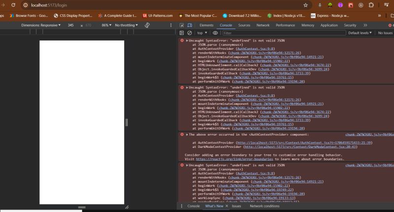
Task: Reload the page with the refresh icon
Action: (13, 5)
